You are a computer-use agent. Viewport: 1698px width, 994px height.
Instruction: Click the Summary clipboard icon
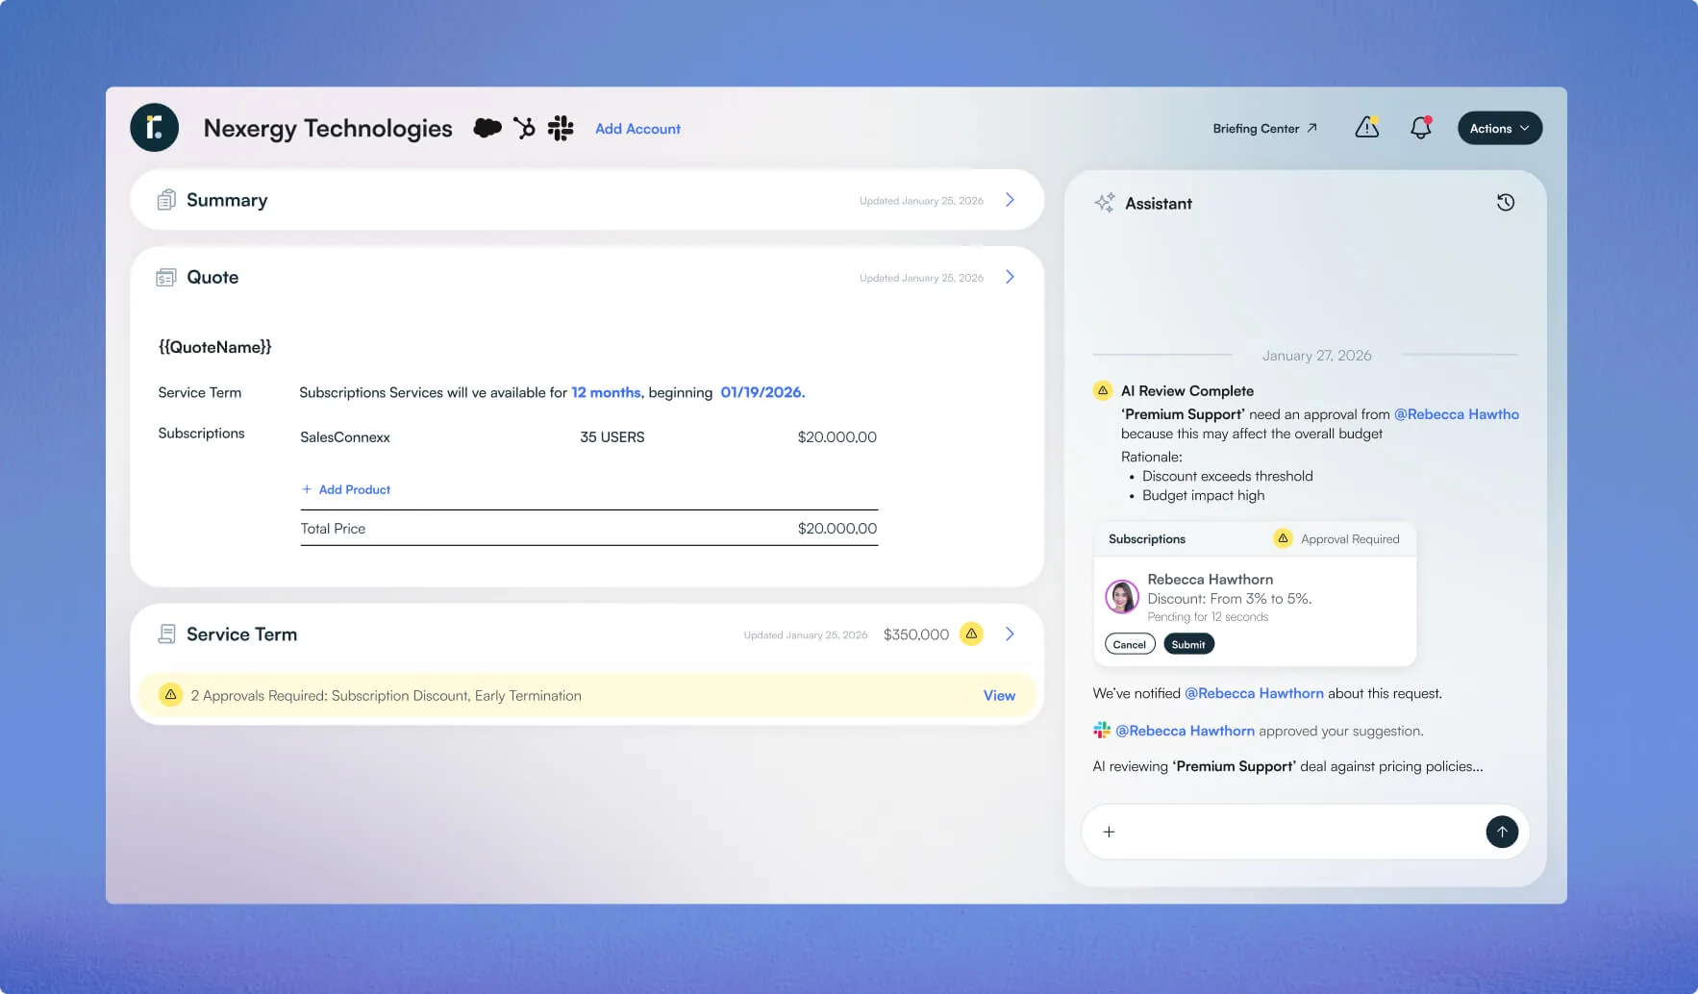(166, 200)
